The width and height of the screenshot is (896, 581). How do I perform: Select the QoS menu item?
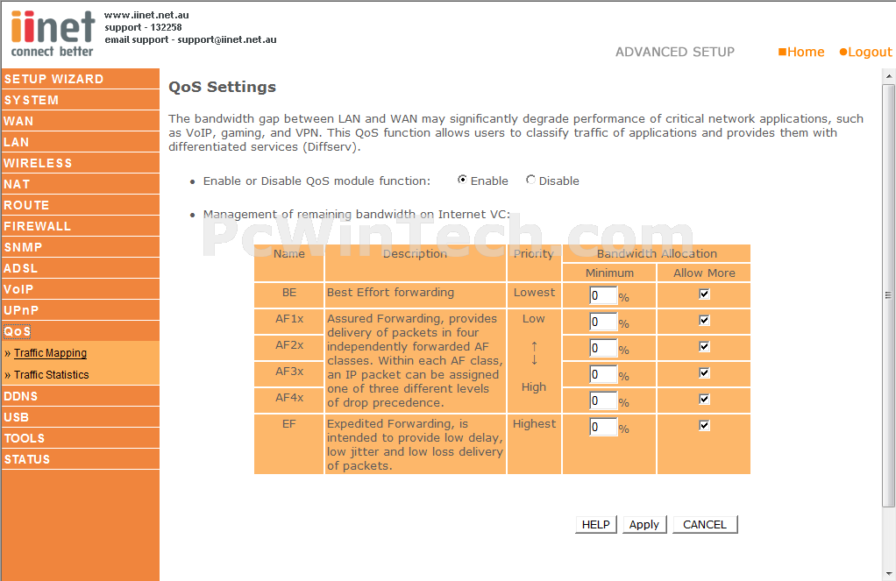pos(80,331)
